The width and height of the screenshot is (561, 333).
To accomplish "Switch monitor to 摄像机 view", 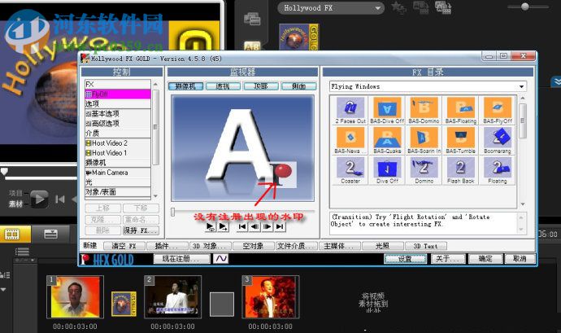I will click(x=185, y=86).
